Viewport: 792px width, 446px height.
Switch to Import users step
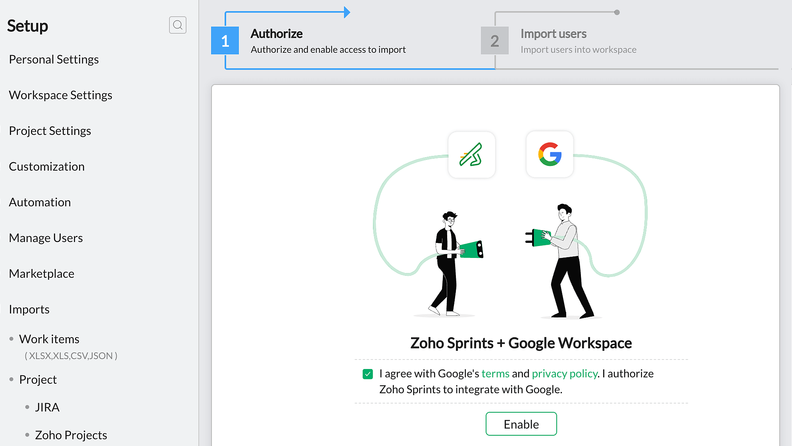click(553, 34)
